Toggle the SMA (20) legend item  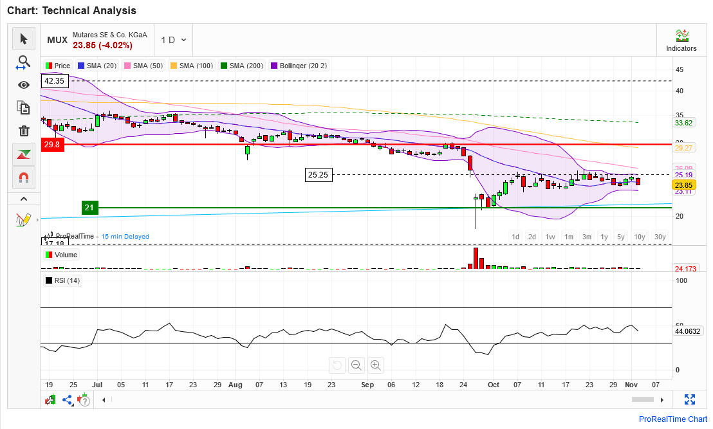point(97,66)
